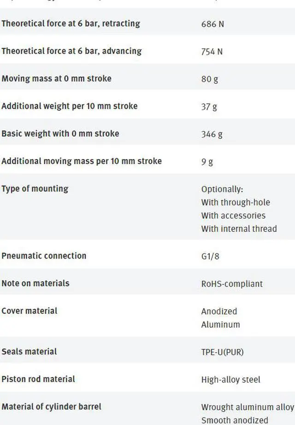Screen dimensions: 295x425
Task: Select the G1/8 connection value
Action: pos(210,256)
